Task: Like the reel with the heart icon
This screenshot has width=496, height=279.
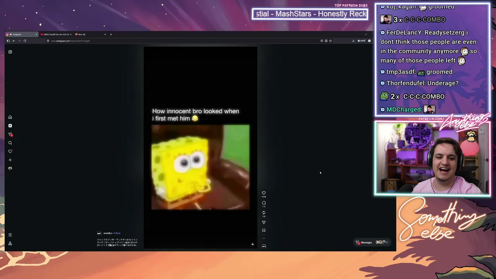Action: point(264,193)
